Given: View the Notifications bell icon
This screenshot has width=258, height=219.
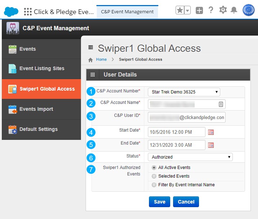Looking at the screenshot, I should (234, 10).
